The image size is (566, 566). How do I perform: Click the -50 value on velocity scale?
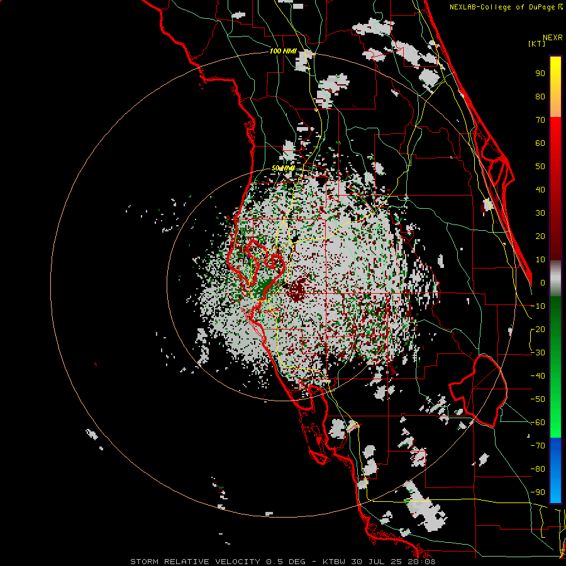click(538, 399)
